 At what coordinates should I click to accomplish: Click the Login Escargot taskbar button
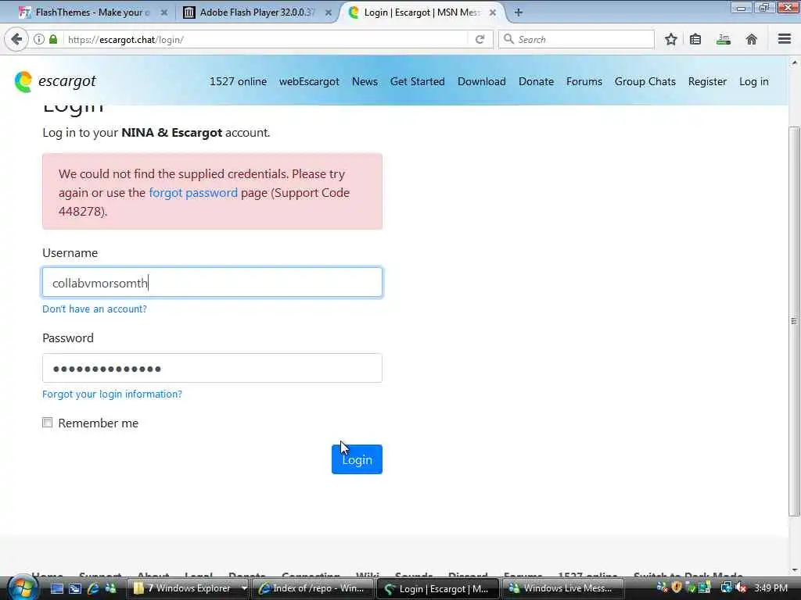pos(438,588)
